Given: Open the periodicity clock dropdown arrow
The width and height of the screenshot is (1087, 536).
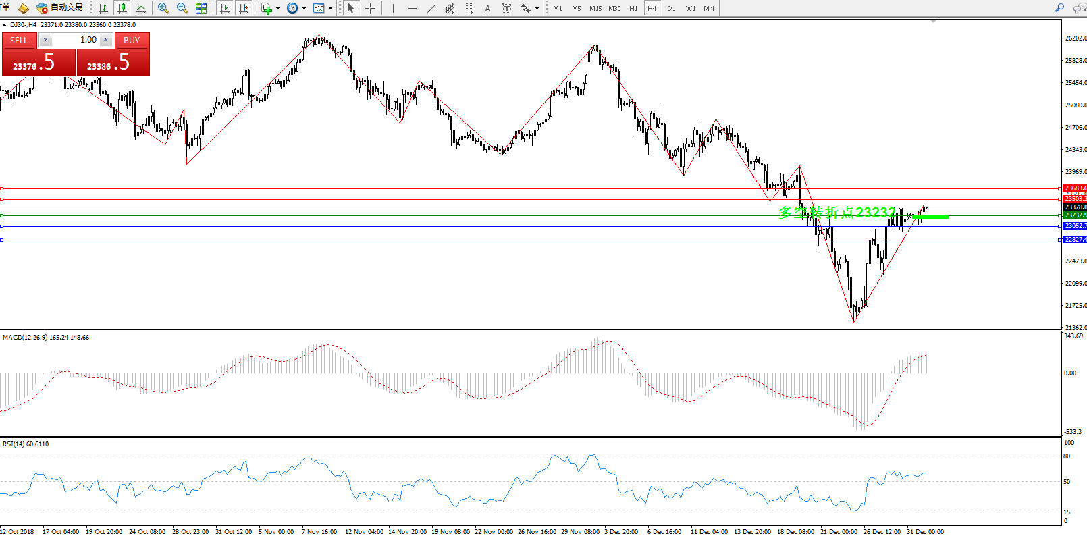Looking at the screenshot, I should tap(304, 9).
